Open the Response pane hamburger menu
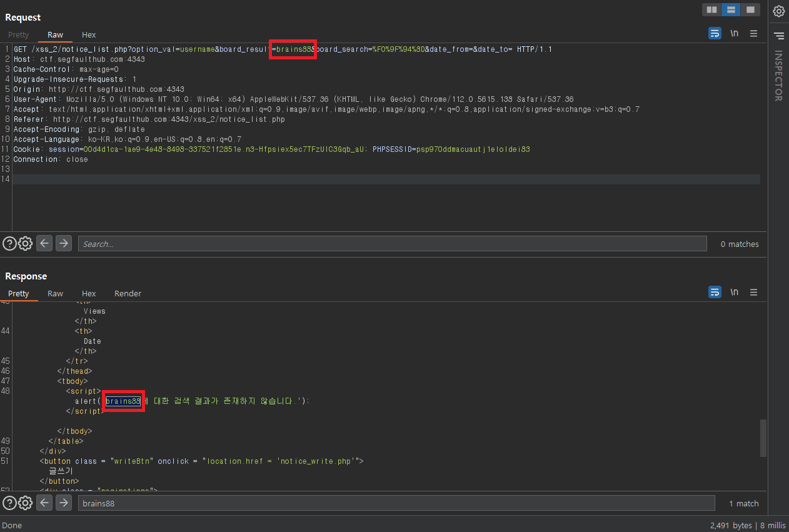The height and width of the screenshot is (532, 789). click(754, 292)
